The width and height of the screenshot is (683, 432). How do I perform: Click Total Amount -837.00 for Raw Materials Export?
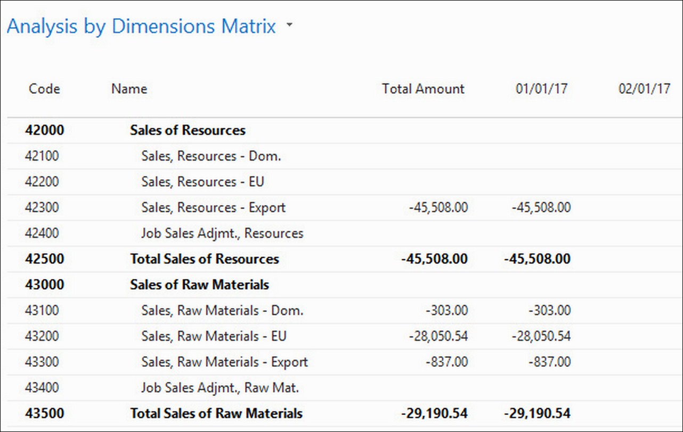click(447, 362)
